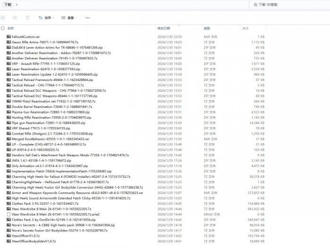Select Vendors Sell Dak's Attachment Pack Weapon Mods file
This screenshot has height=248, width=330.
coord(70,155)
